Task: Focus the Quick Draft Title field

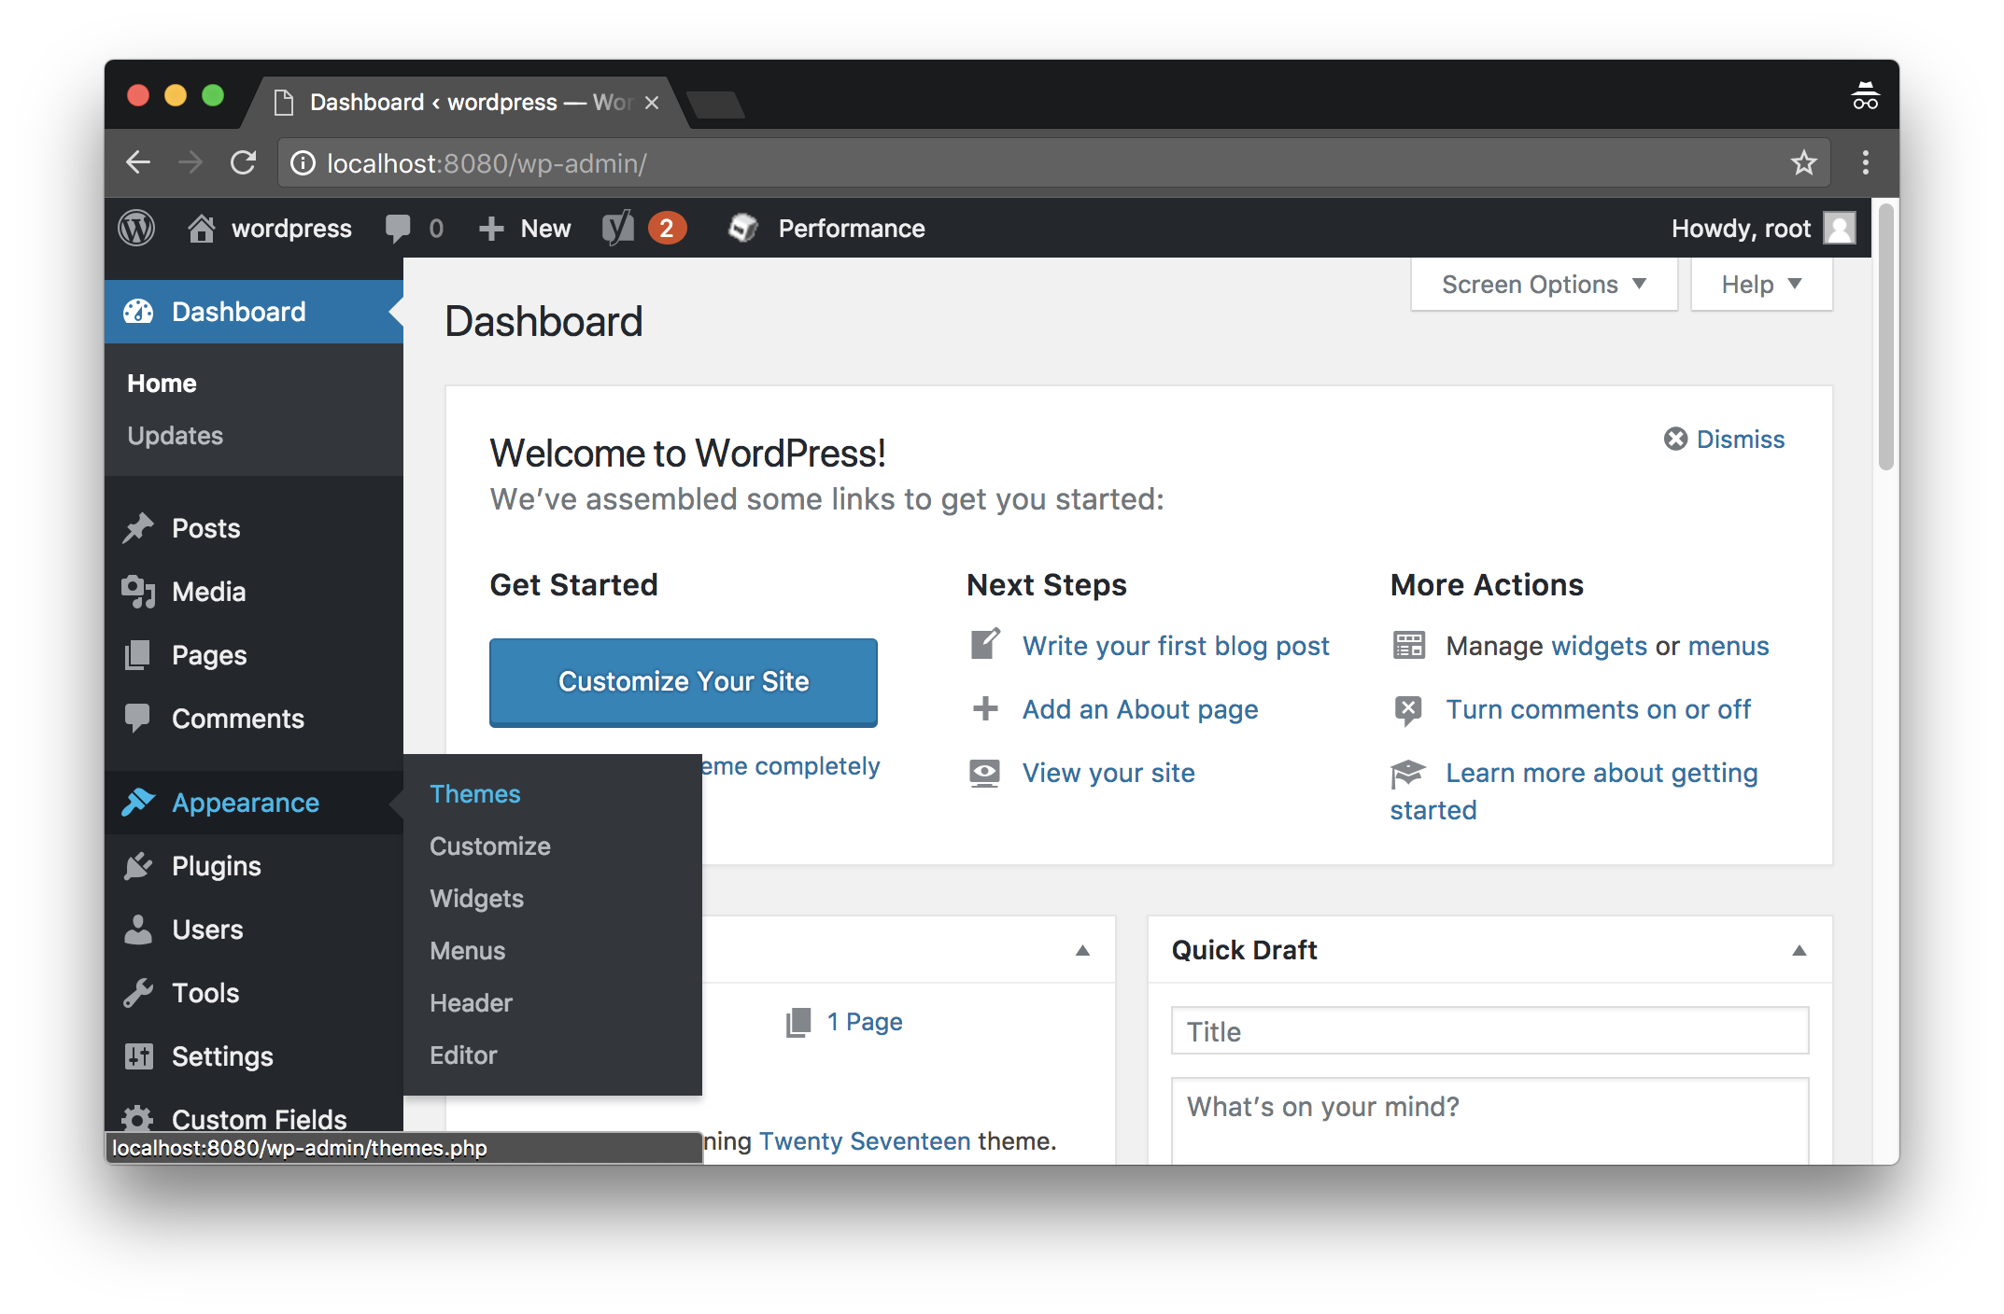Action: click(1489, 1031)
